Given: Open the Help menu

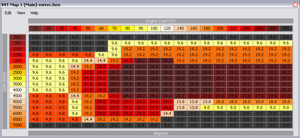Looking at the screenshot, I should coord(34,13).
